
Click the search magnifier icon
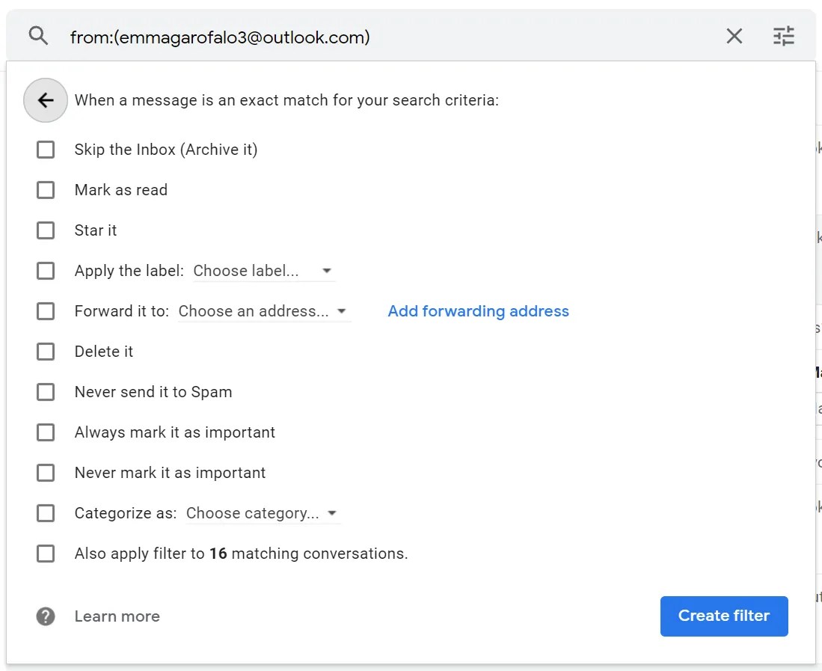pos(37,36)
